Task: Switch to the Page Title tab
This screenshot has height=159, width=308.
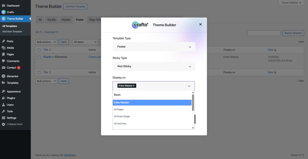Action: point(95,20)
